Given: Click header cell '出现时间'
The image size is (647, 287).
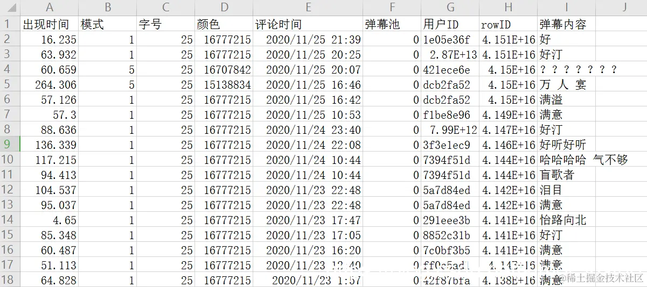Looking at the screenshot, I should (50, 24).
